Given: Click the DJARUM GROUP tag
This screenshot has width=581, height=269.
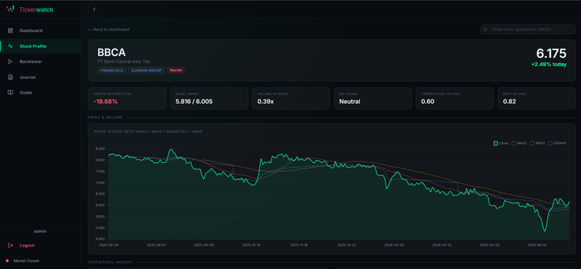Looking at the screenshot, I should point(147,70).
